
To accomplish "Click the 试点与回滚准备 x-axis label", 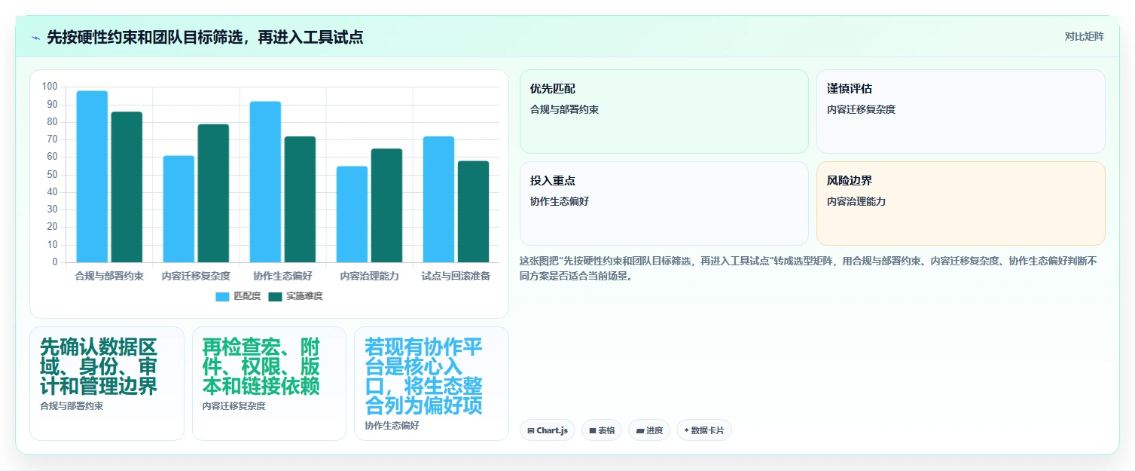I will (x=456, y=276).
